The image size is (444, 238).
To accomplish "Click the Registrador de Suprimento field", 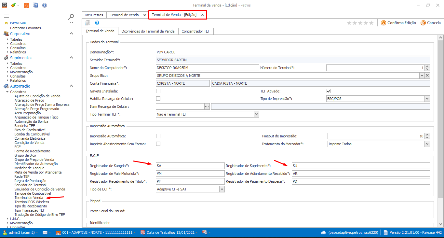I will tap(361, 166).
